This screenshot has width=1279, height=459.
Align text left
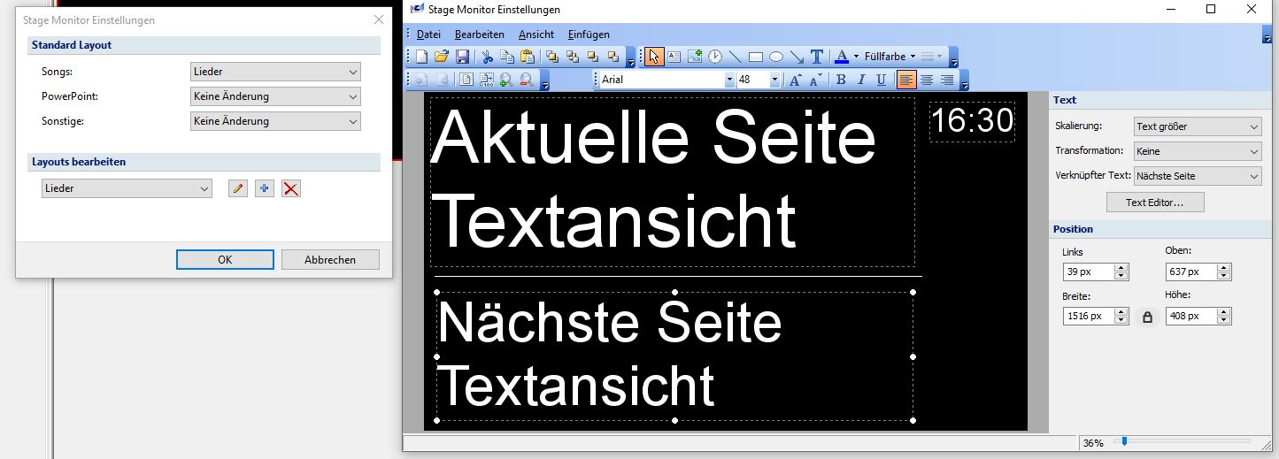point(905,80)
